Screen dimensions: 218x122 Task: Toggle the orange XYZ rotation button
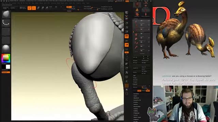(x=127, y=53)
